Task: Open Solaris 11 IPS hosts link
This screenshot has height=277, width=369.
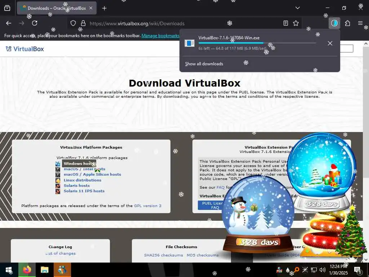Action: (x=84, y=191)
